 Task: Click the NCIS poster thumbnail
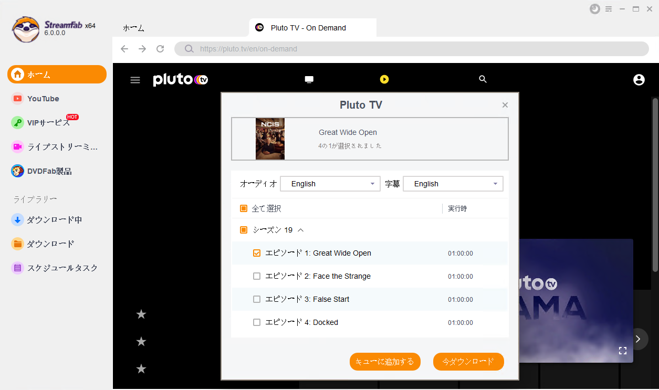tap(270, 139)
